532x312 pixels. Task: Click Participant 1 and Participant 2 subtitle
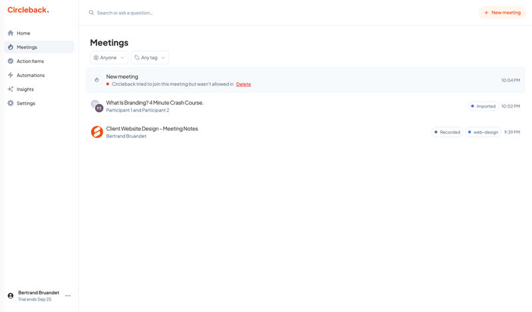138,110
